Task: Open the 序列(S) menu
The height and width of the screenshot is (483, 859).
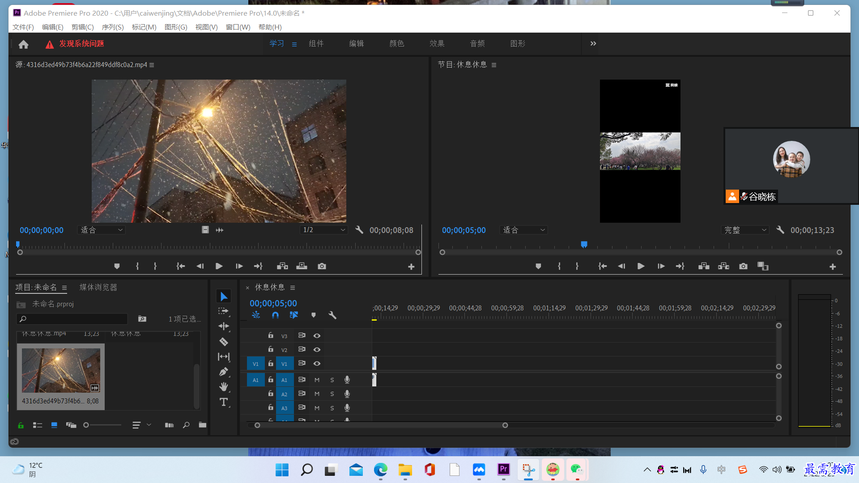Action: click(x=113, y=27)
